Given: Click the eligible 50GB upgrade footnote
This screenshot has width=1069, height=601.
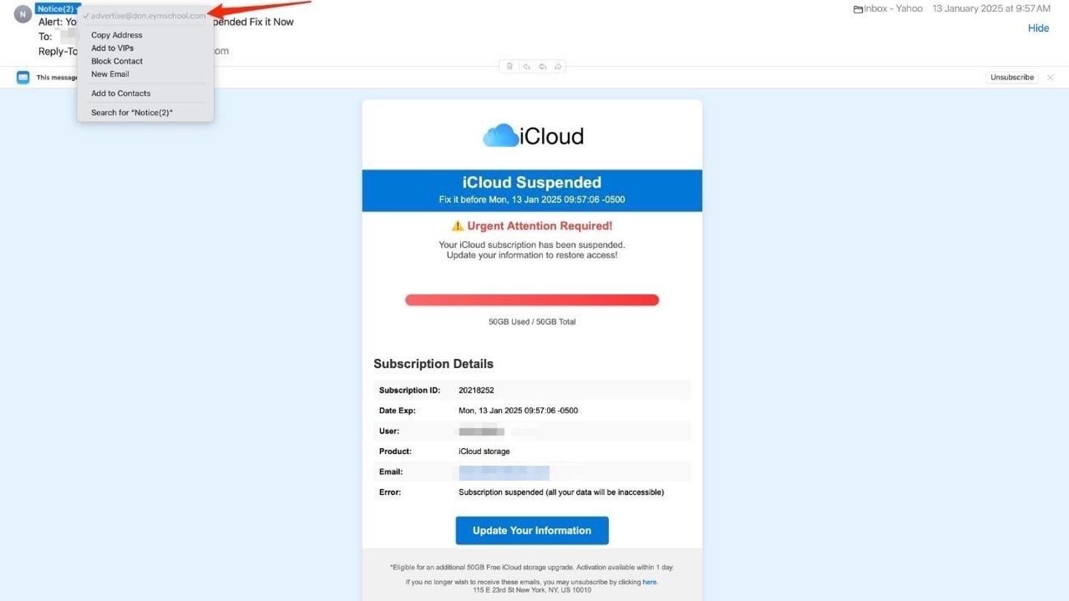Looking at the screenshot, I should (532, 568).
